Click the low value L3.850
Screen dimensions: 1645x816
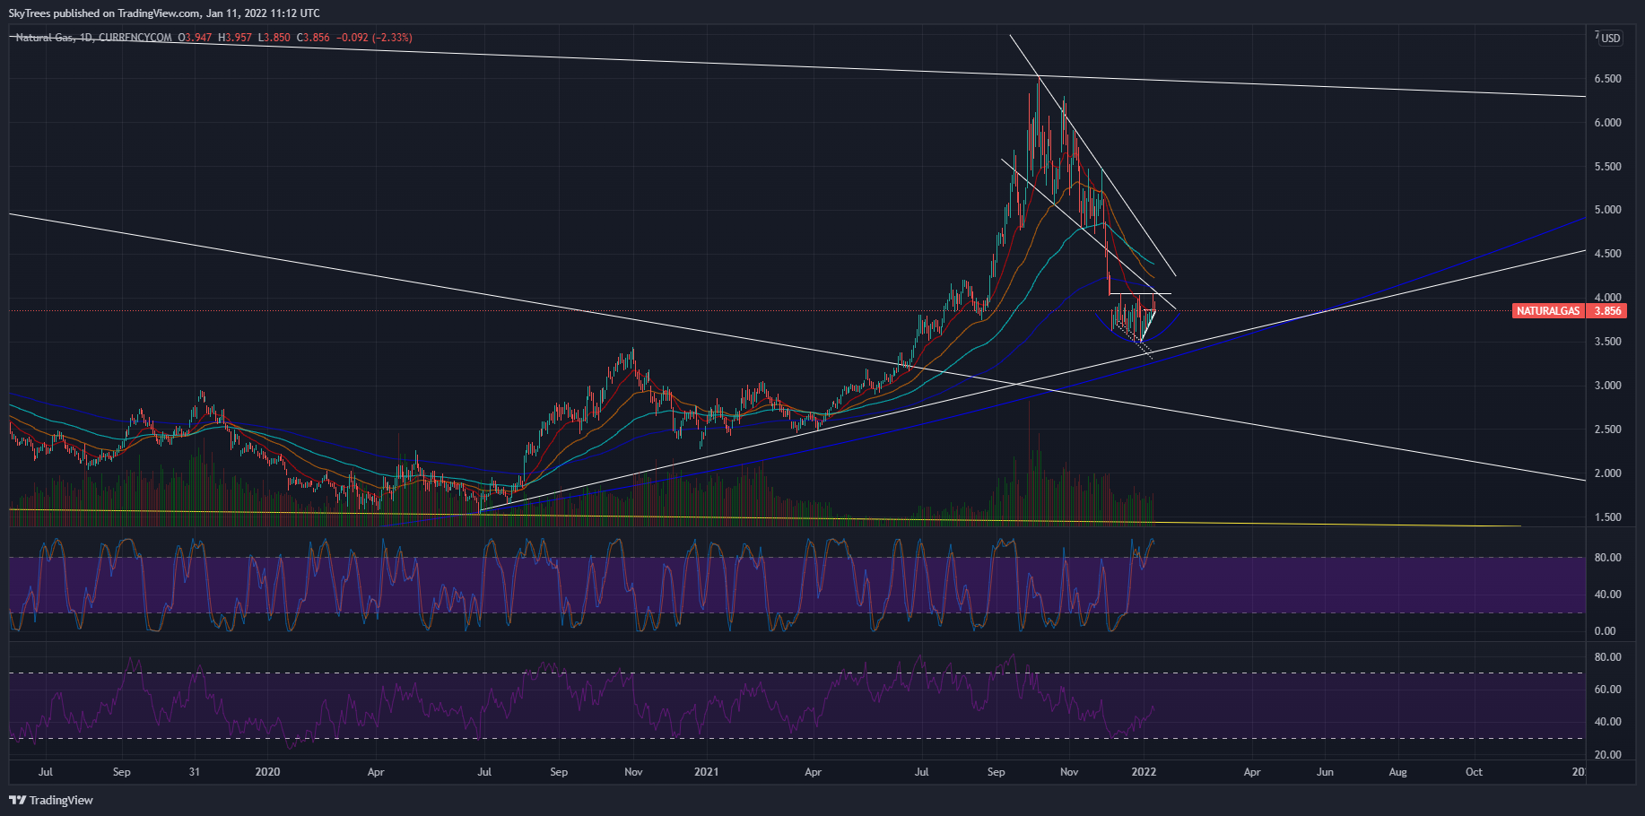coord(274,38)
